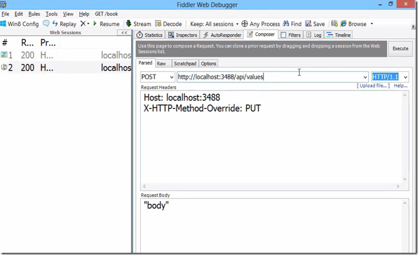This screenshot has height=255, width=418.
Task: Open the File menu
Action: coord(5,14)
